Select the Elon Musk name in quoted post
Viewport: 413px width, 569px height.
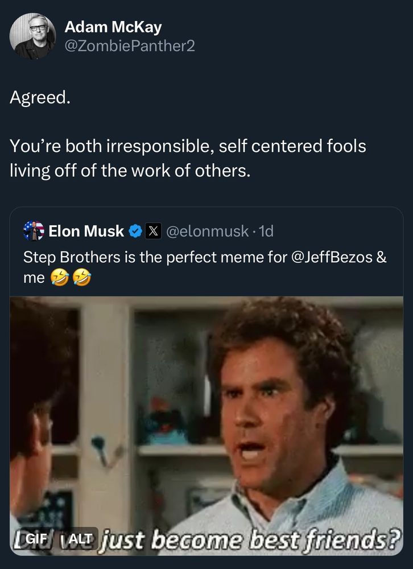(86, 231)
